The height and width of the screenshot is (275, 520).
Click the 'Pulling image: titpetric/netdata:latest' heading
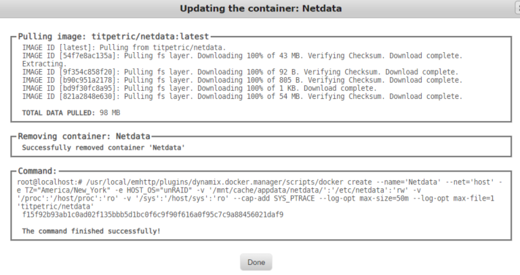tap(113, 37)
